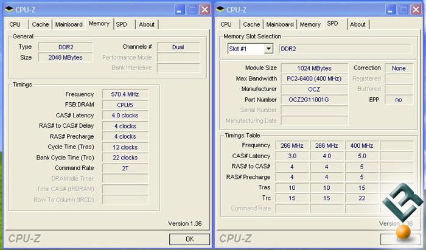Click the Size value 2048 MBytes
This screenshot has height=250, width=426.
tap(66, 58)
